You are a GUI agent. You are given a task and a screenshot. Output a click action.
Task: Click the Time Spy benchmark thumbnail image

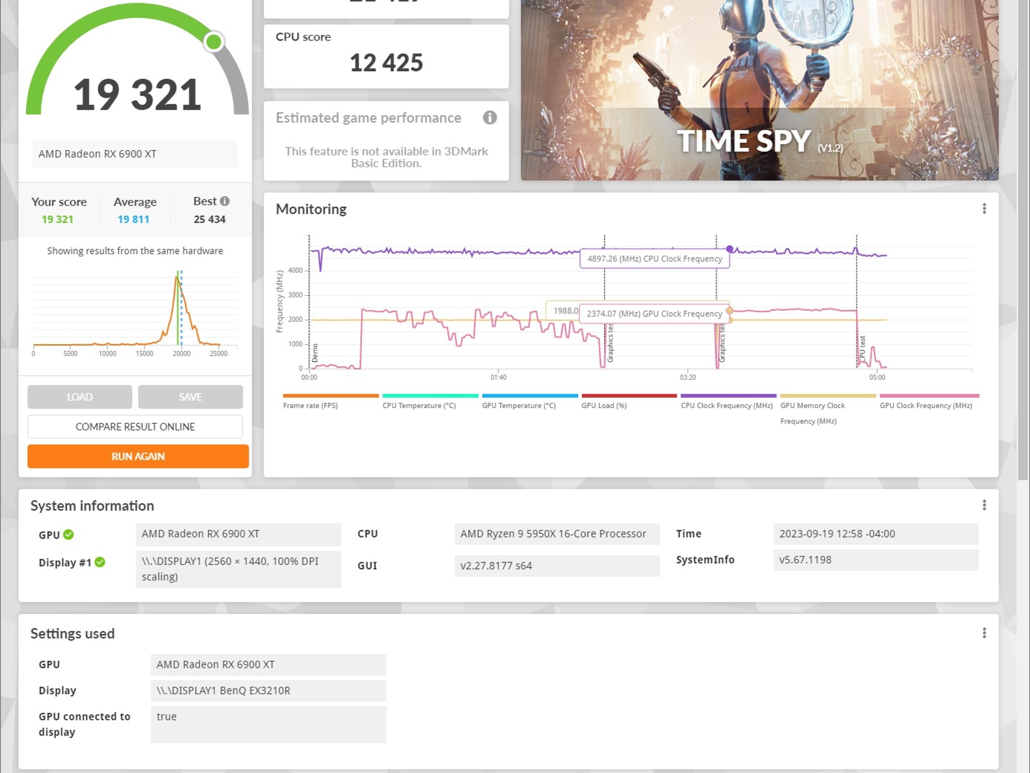click(759, 90)
